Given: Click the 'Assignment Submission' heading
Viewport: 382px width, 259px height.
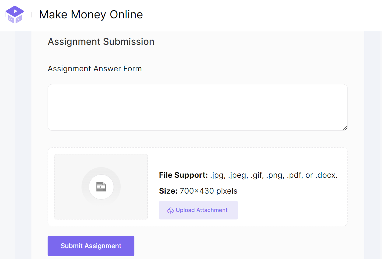Looking at the screenshot, I should [101, 41].
